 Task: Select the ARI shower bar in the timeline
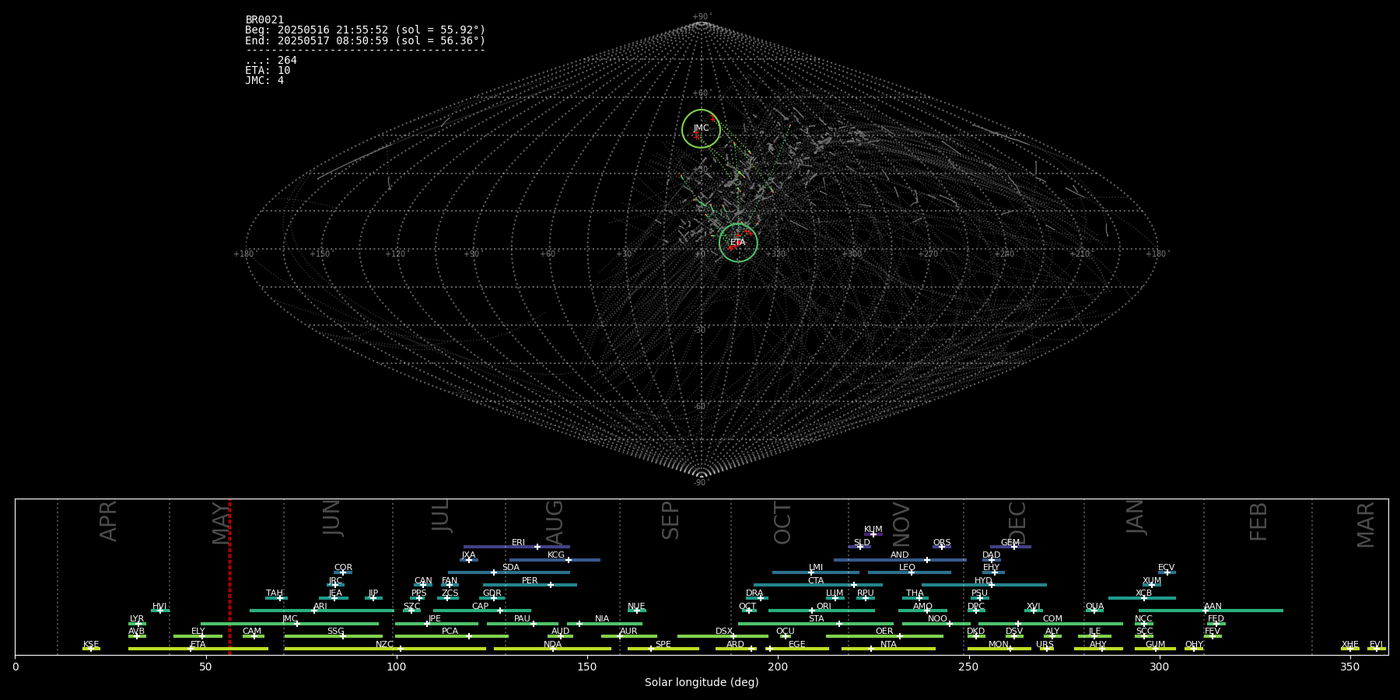pos(322,611)
